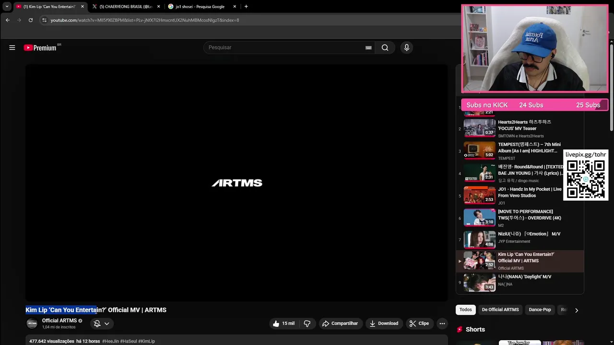Open the on-screen keyboard in search box

click(x=368, y=47)
